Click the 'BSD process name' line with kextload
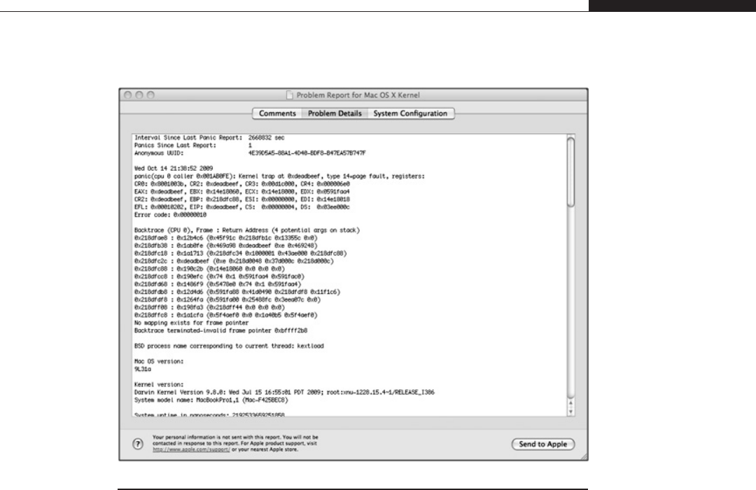The height and width of the screenshot is (490, 756). [229, 346]
